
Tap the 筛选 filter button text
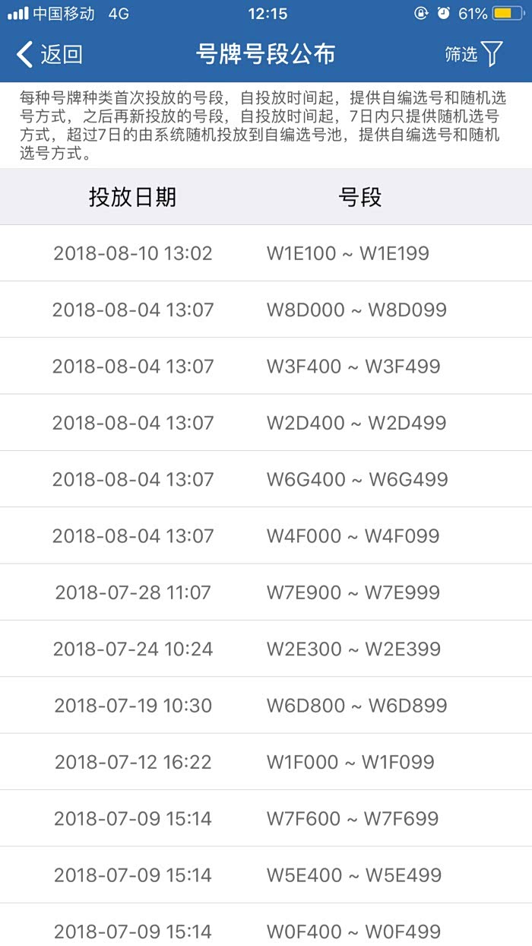point(461,54)
